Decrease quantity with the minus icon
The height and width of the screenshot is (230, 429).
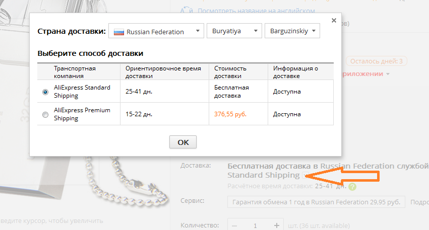point(234,226)
